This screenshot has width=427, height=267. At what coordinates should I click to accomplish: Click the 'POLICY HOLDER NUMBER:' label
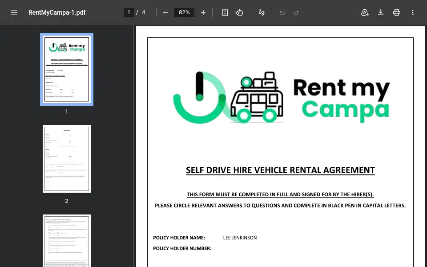point(182,248)
